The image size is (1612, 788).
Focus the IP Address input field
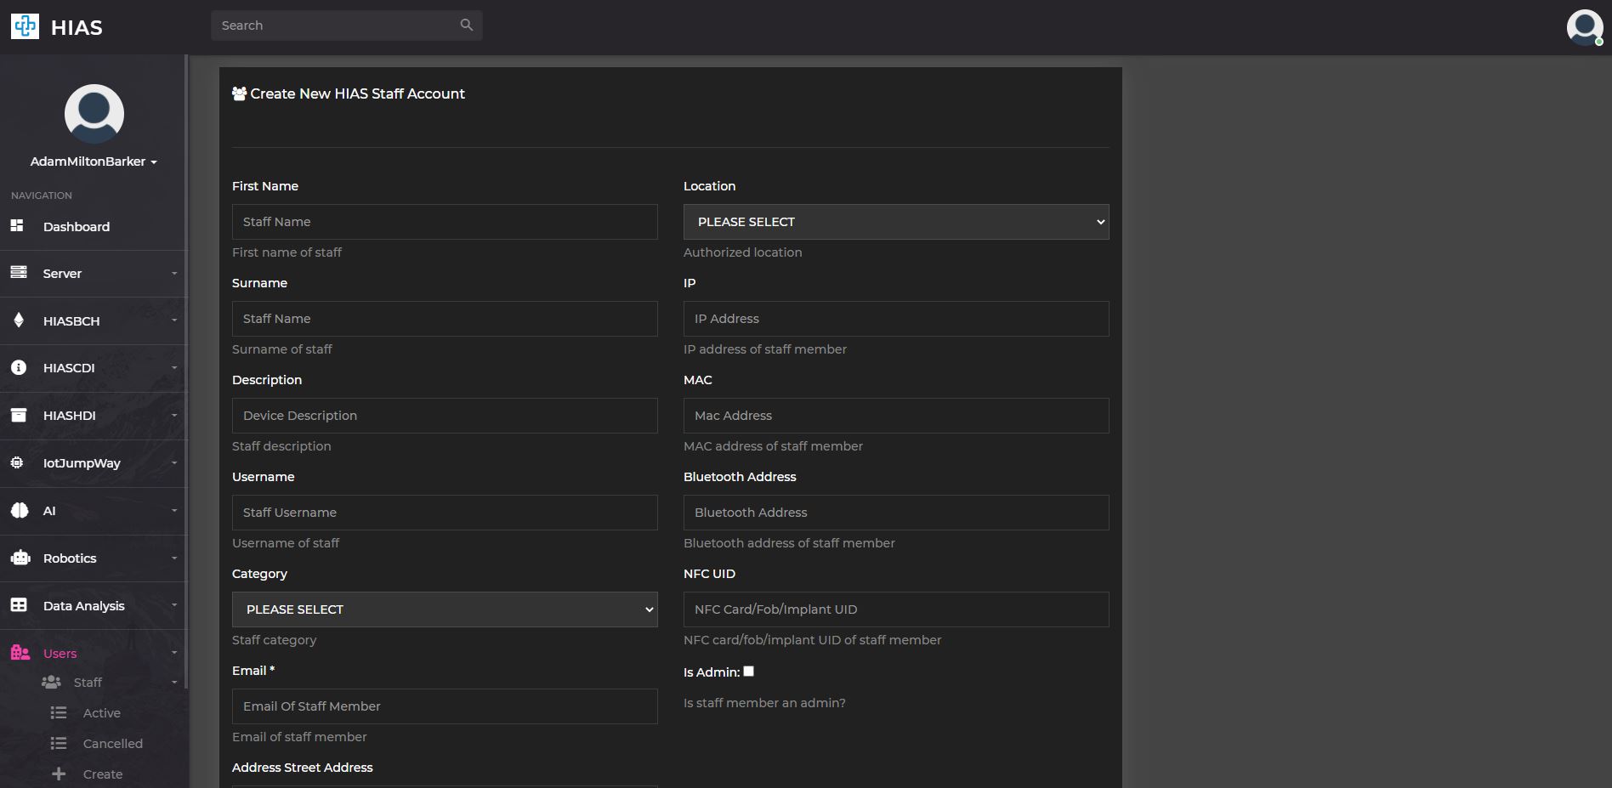coord(896,319)
